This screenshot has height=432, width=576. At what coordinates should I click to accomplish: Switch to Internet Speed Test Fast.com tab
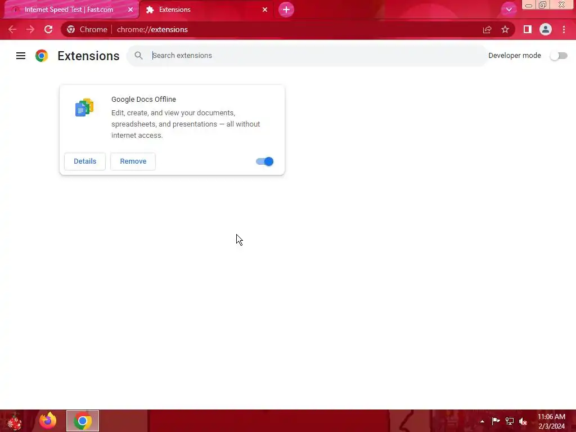point(69,10)
